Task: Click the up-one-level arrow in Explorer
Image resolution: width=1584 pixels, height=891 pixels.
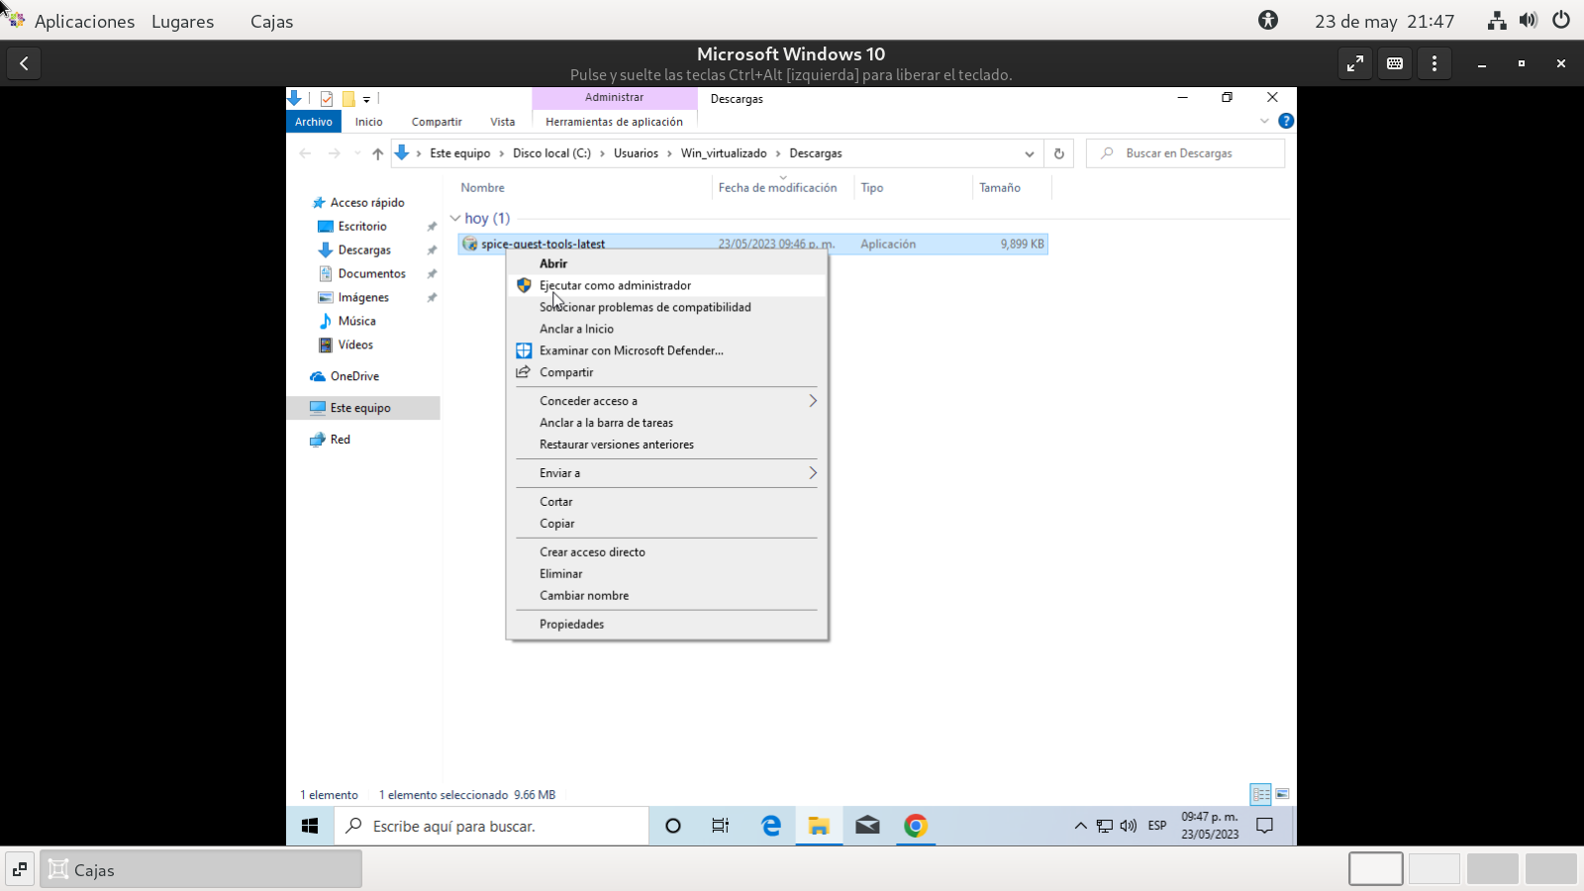Action: coord(377,153)
